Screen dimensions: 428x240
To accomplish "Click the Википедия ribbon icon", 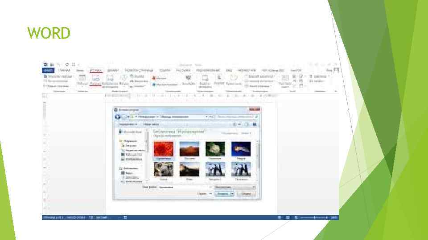I will pyautogui.click(x=188, y=80).
